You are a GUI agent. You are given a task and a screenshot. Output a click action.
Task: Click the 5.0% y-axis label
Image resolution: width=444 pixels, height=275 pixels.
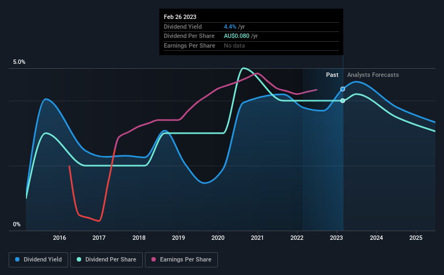coord(19,62)
